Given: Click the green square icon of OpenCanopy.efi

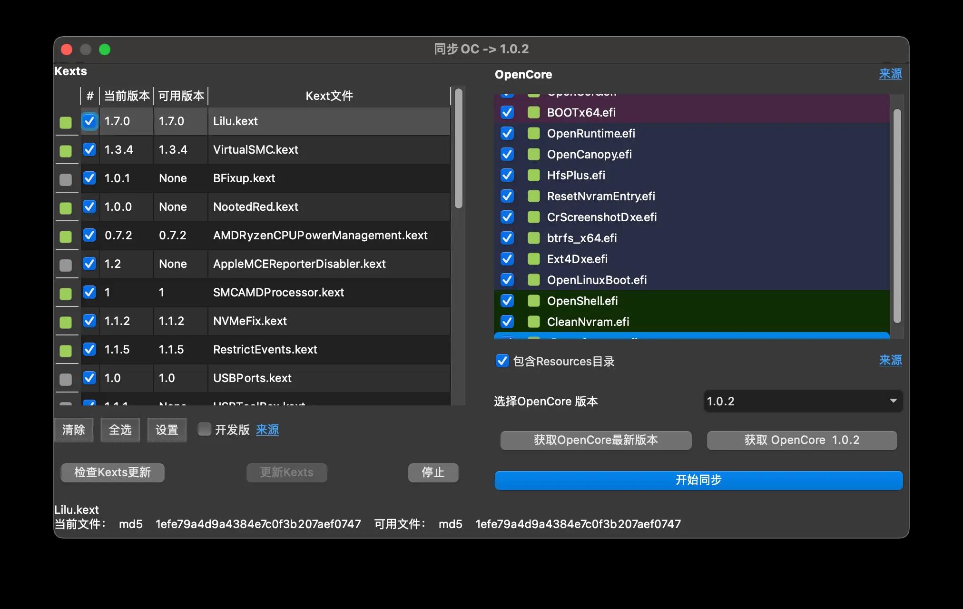Looking at the screenshot, I should click(534, 154).
